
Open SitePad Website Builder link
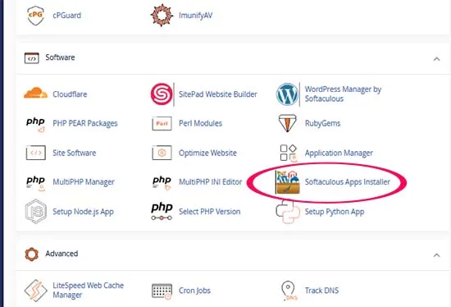(x=218, y=94)
